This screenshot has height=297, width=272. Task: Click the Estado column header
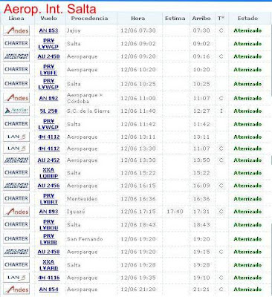click(x=247, y=19)
